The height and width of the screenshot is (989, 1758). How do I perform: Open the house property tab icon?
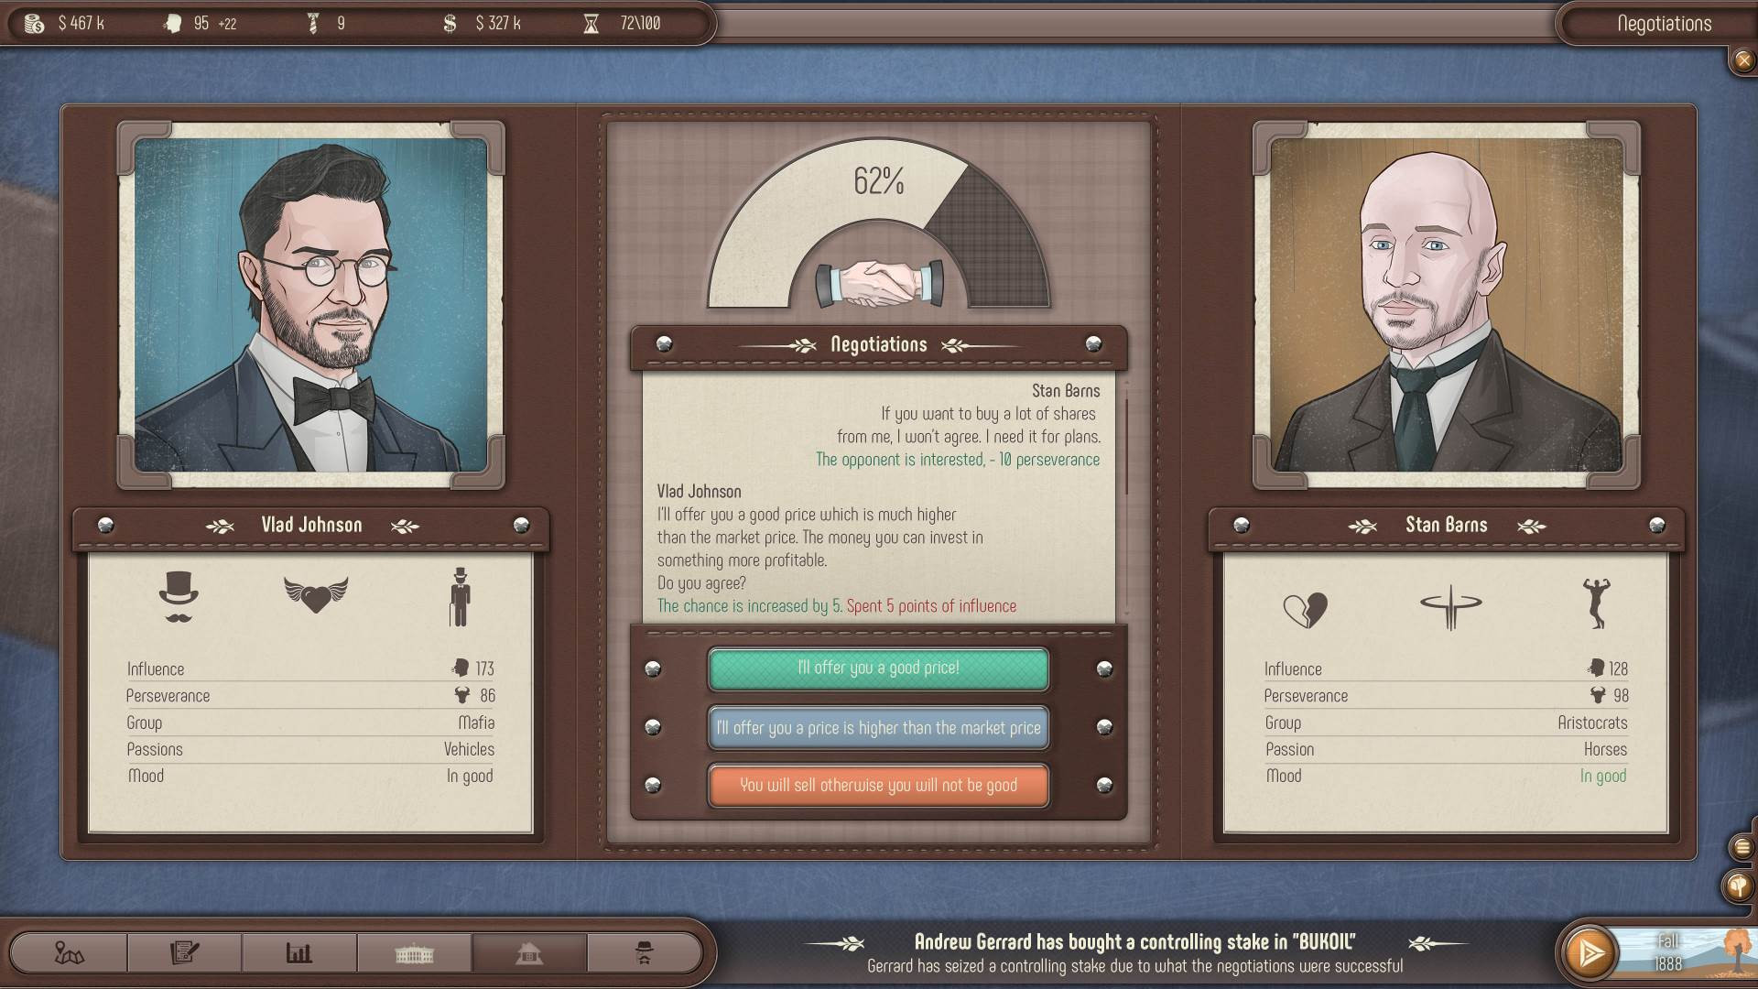[529, 953]
